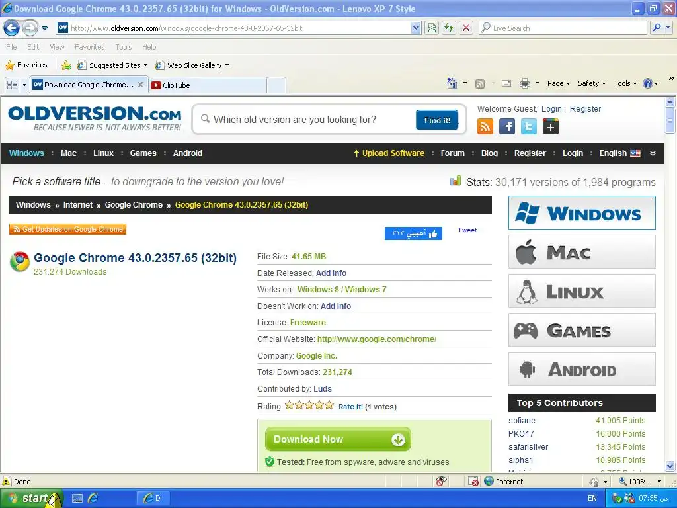Open a new blank tab

click(x=276, y=85)
